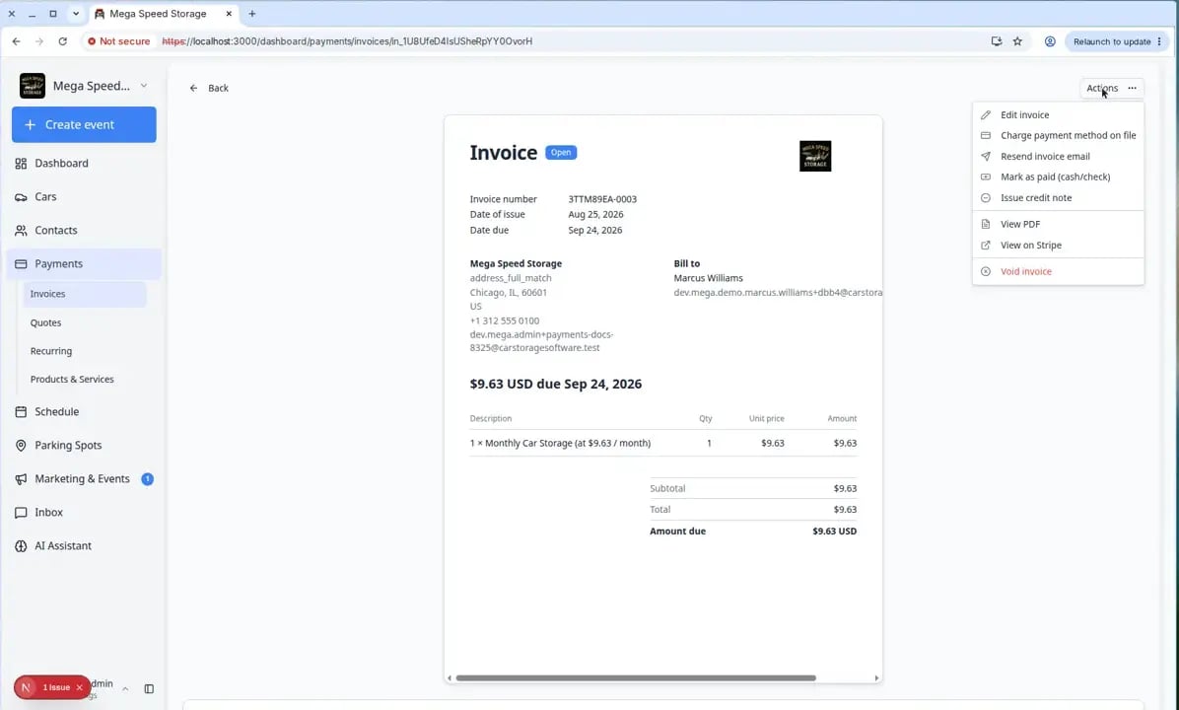This screenshot has height=710, width=1179.
Task: Click the View PDF document icon
Action: tap(986, 224)
